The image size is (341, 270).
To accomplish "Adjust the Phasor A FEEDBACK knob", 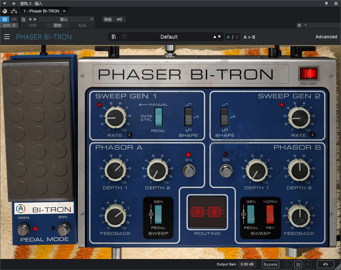I will click(x=116, y=216).
